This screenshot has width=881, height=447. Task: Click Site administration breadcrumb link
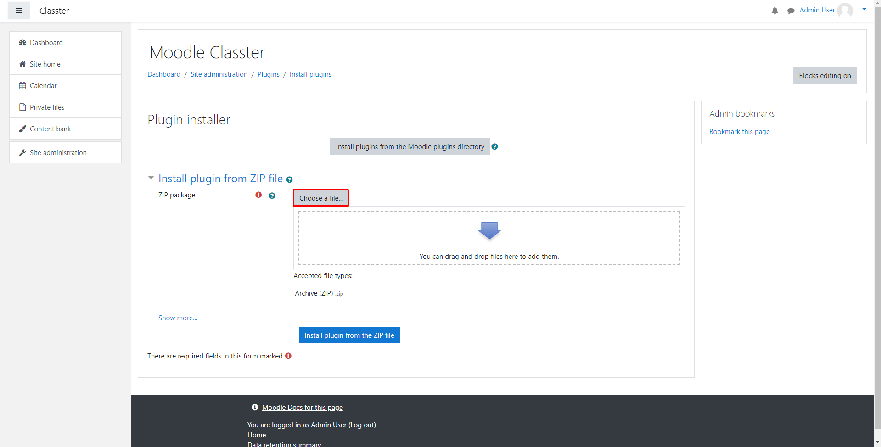(219, 74)
